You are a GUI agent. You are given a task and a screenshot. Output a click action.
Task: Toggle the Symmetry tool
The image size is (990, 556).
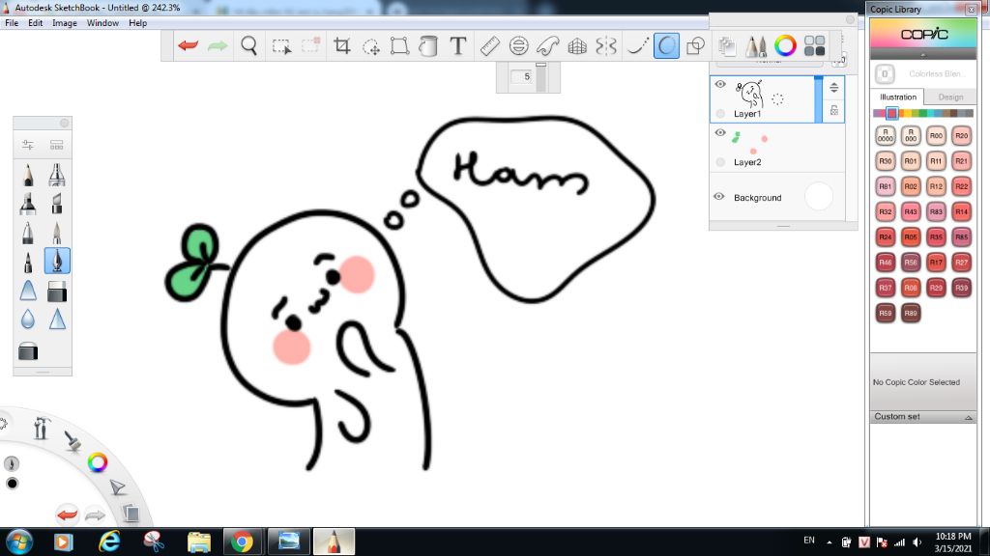tap(606, 45)
